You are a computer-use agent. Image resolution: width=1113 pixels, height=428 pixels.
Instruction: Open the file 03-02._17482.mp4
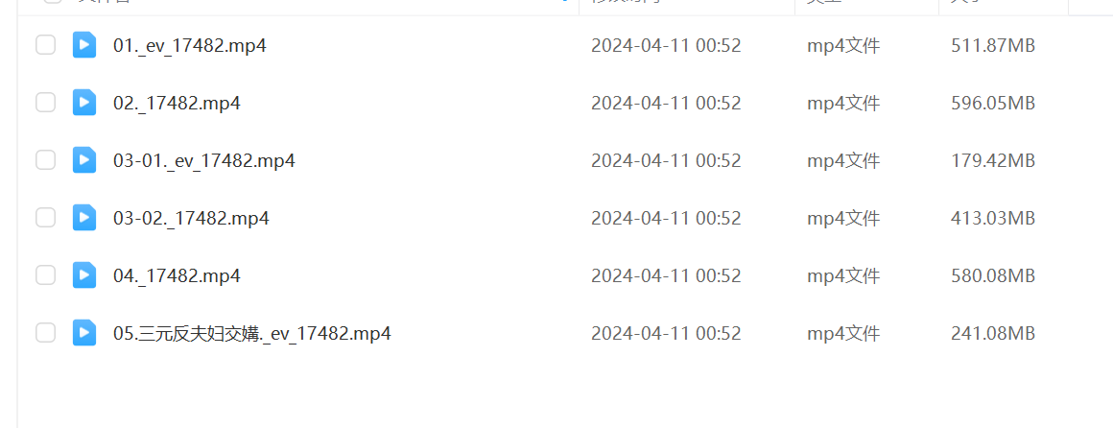(x=191, y=219)
